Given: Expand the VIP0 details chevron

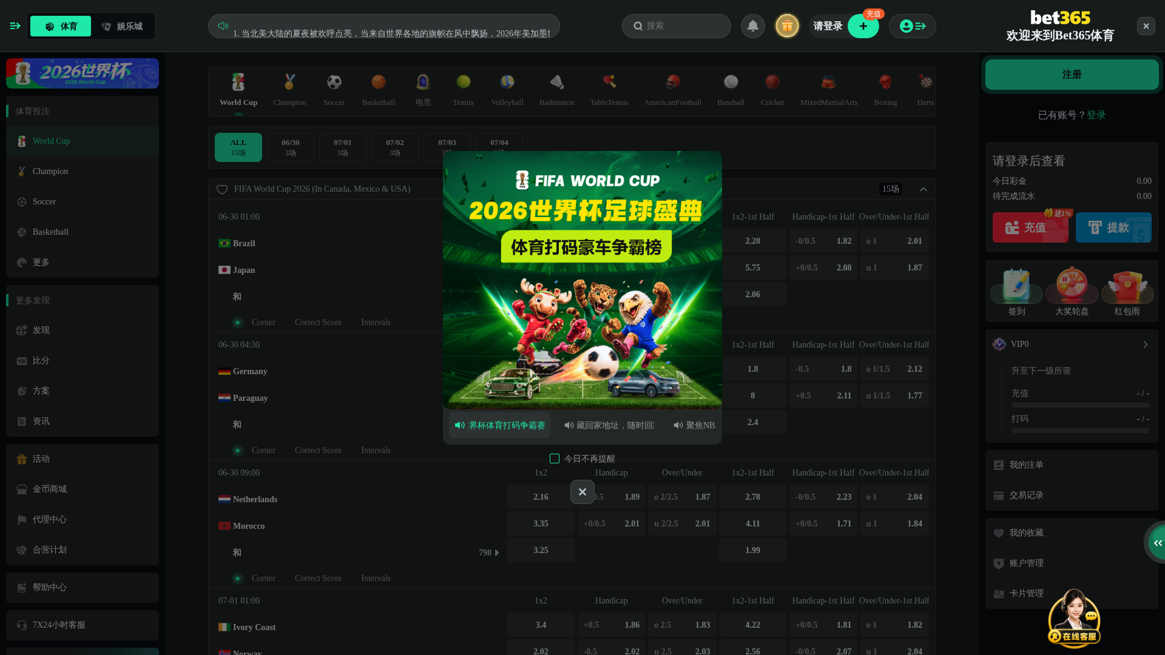Looking at the screenshot, I should [x=1145, y=344].
